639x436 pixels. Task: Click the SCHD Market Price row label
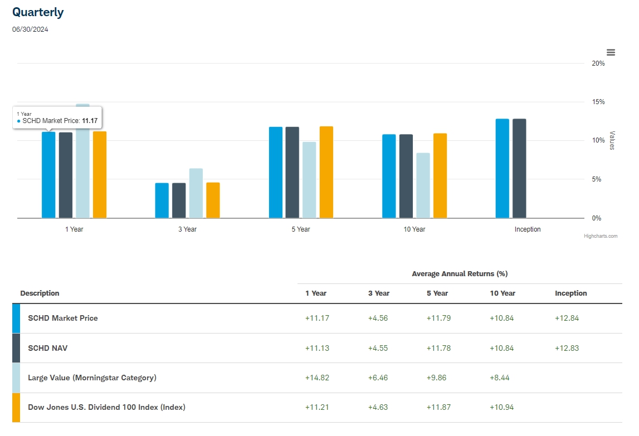(63, 319)
